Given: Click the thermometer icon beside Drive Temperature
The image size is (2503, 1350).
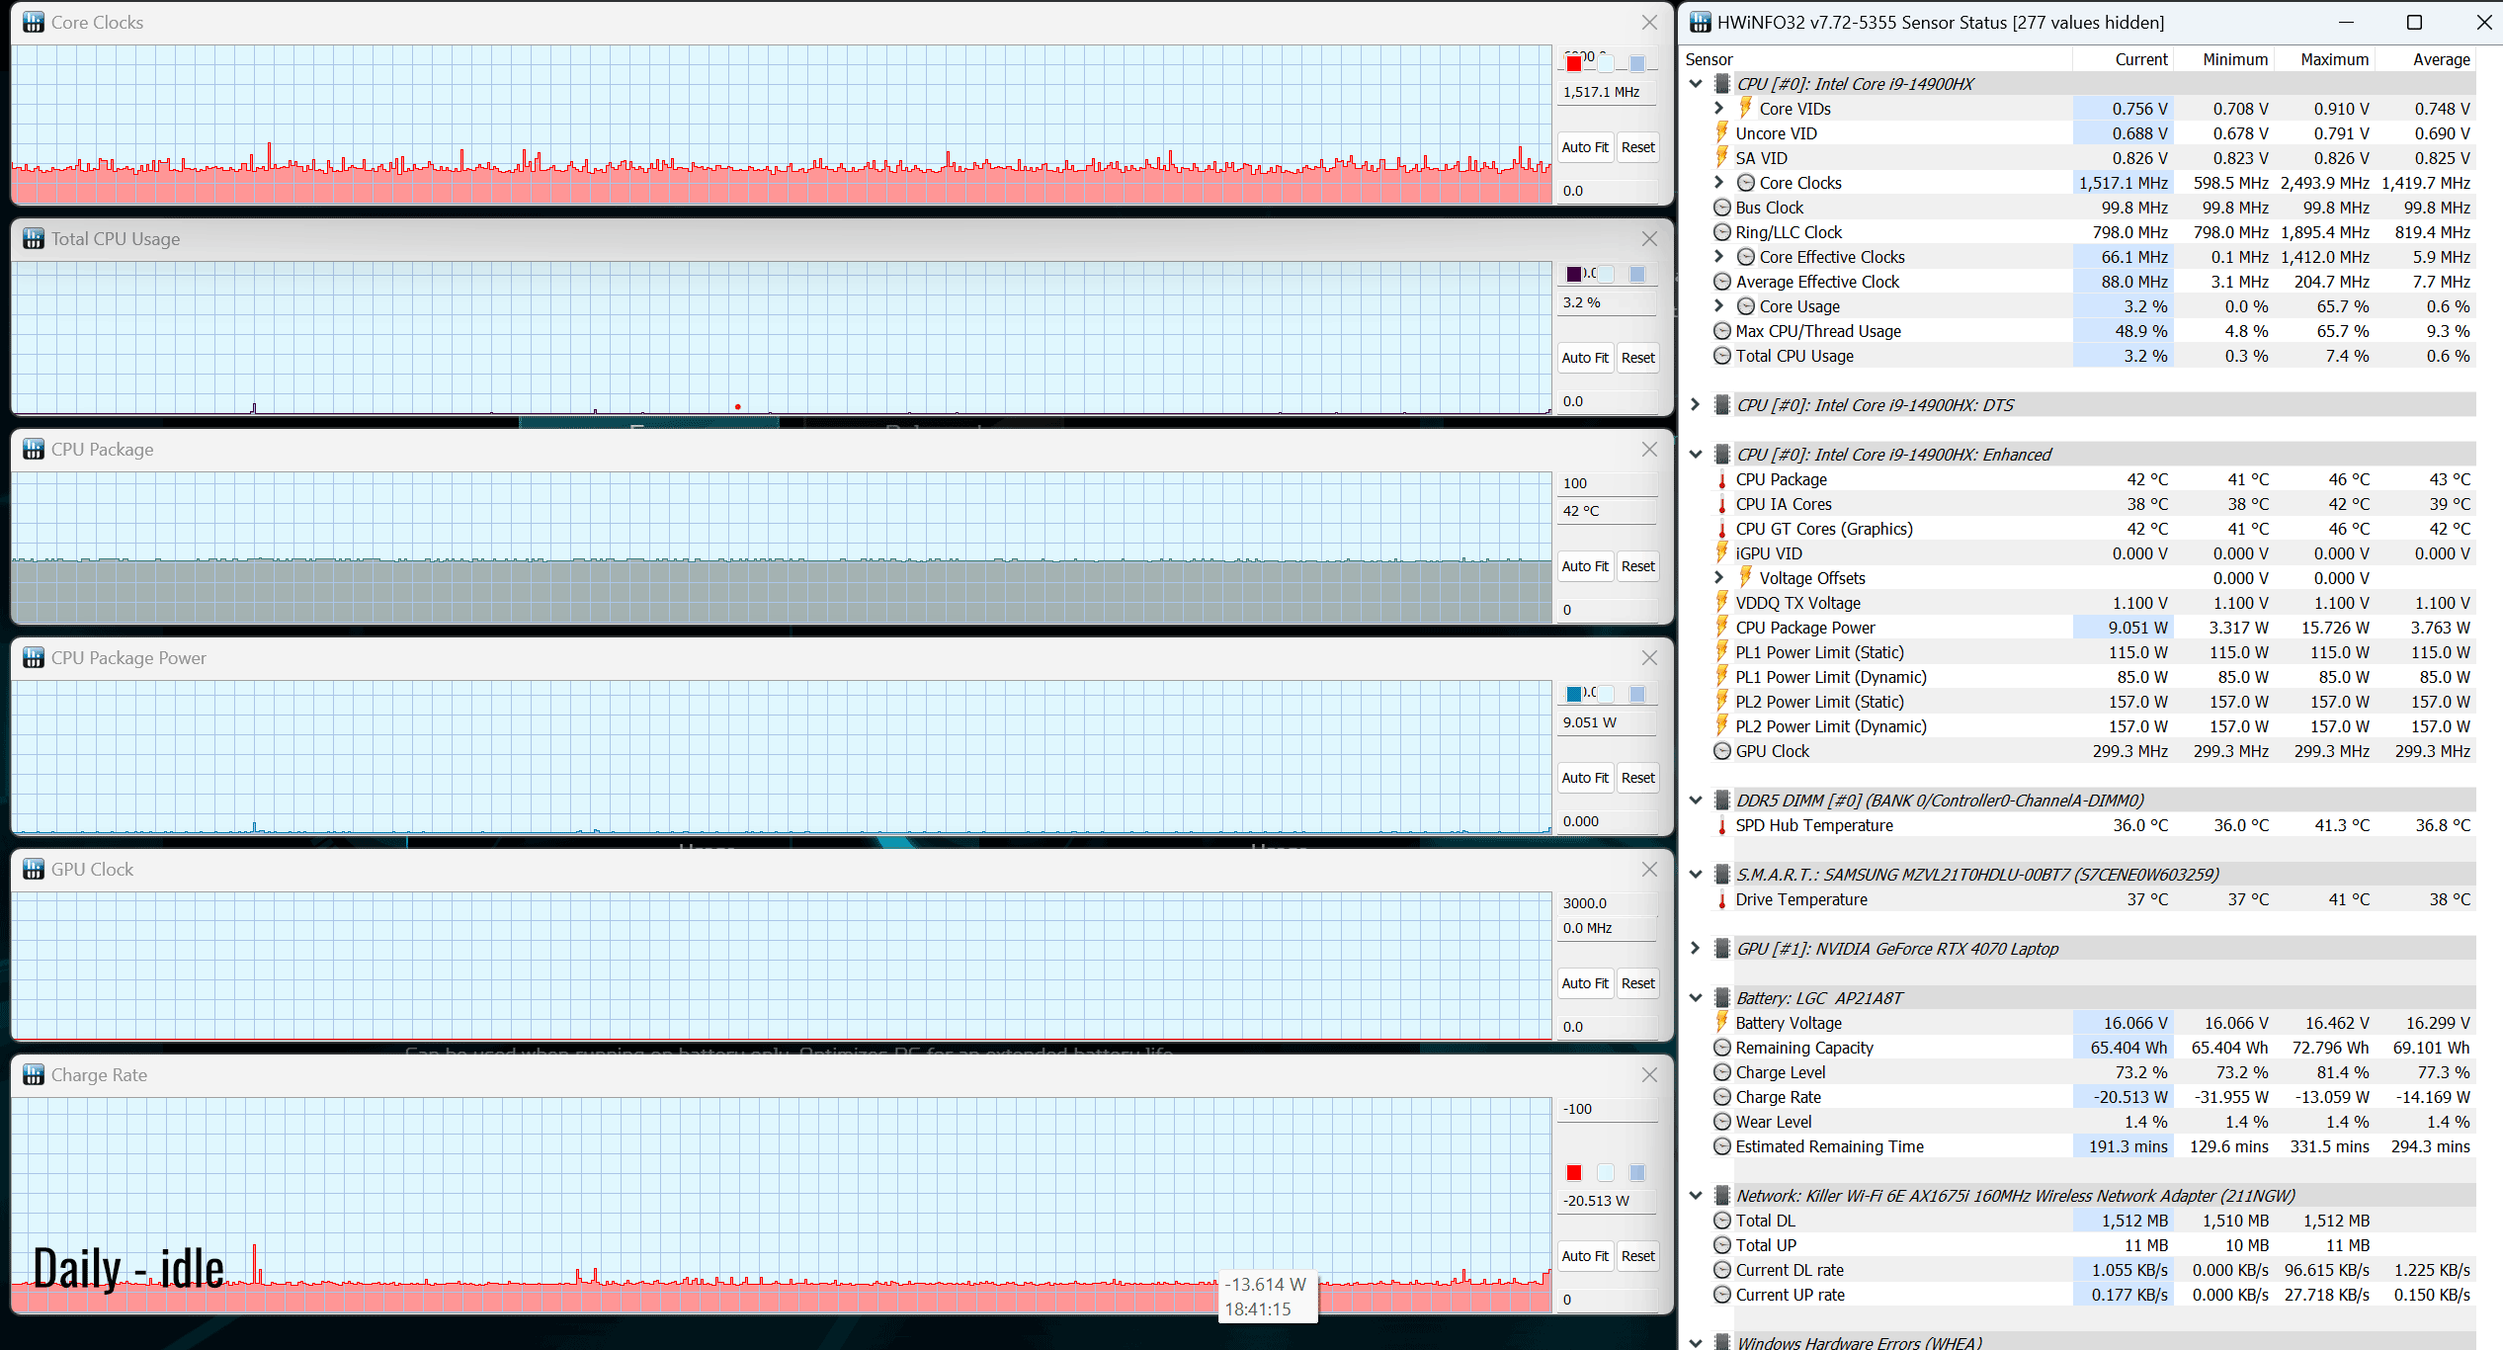Looking at the screenshot, I should pos(1722,899).
